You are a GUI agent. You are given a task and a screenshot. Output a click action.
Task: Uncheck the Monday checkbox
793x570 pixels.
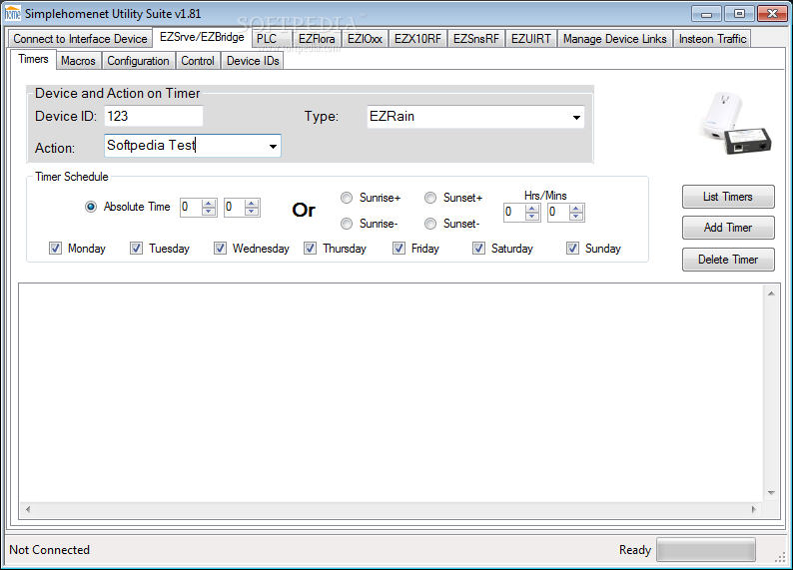[55, 249]
